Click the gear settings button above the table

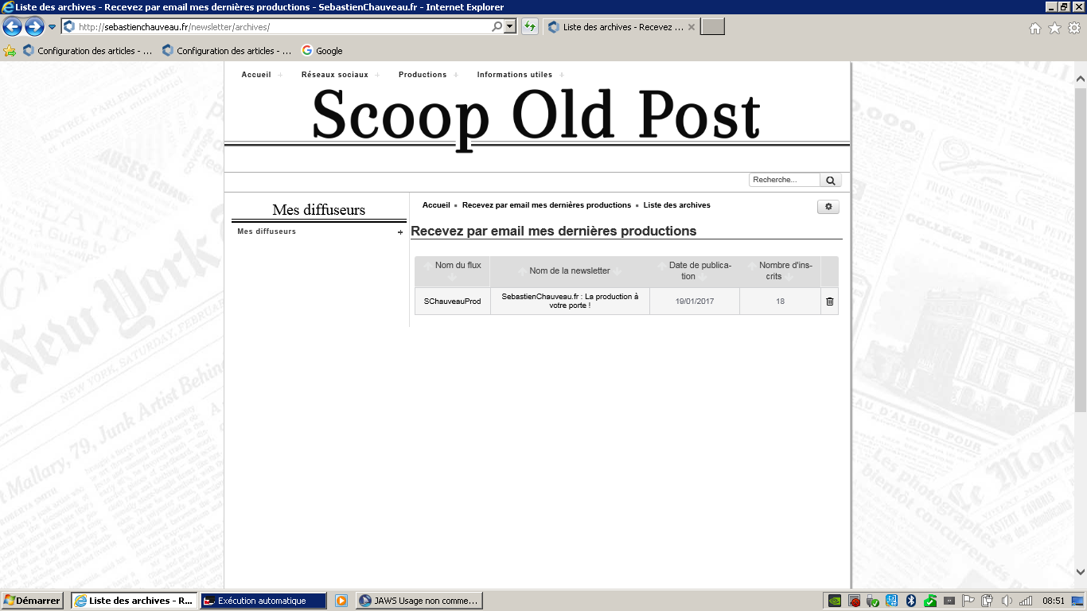[828, 207]
